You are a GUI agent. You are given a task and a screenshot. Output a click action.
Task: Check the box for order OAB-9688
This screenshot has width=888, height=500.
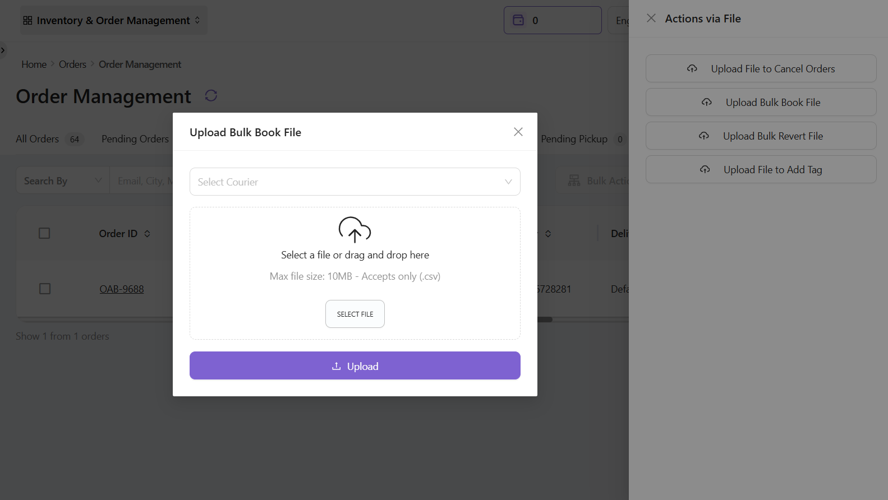coord(45,289)
